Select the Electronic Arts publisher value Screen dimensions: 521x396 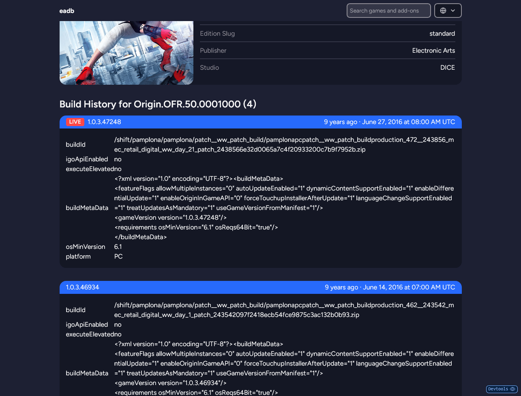point(433,51)
